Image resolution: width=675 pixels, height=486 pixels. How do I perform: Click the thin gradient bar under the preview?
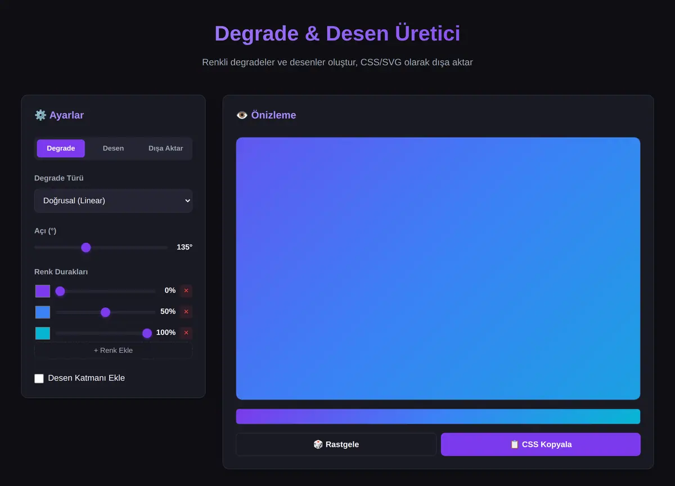pos(438,416)
